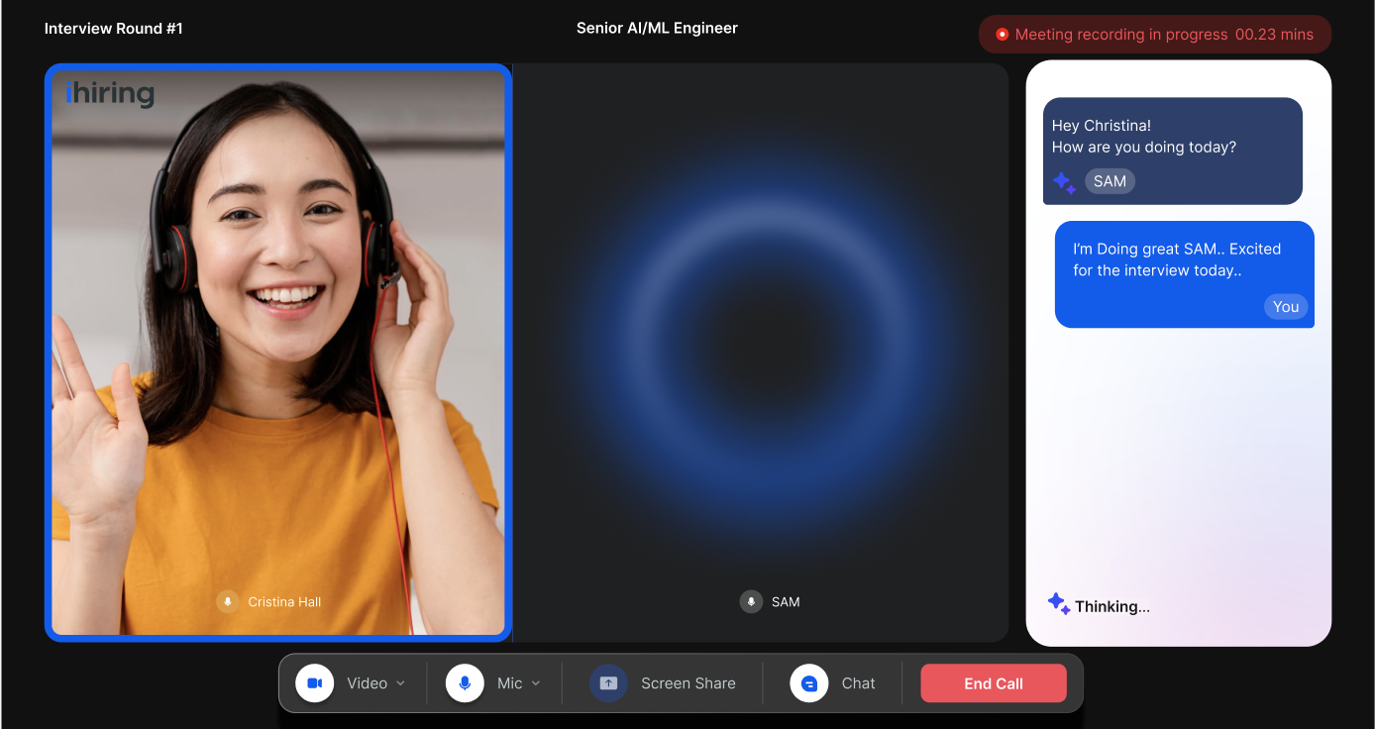Click the Interview Round #1 label
Screen dimensions: 1375x729
tap(114, 28)
